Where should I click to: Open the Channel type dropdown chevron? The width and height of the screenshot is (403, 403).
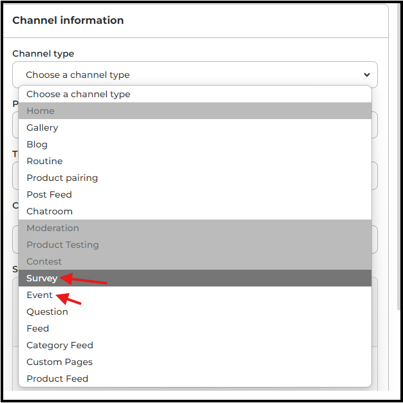(x=367, y=75)
